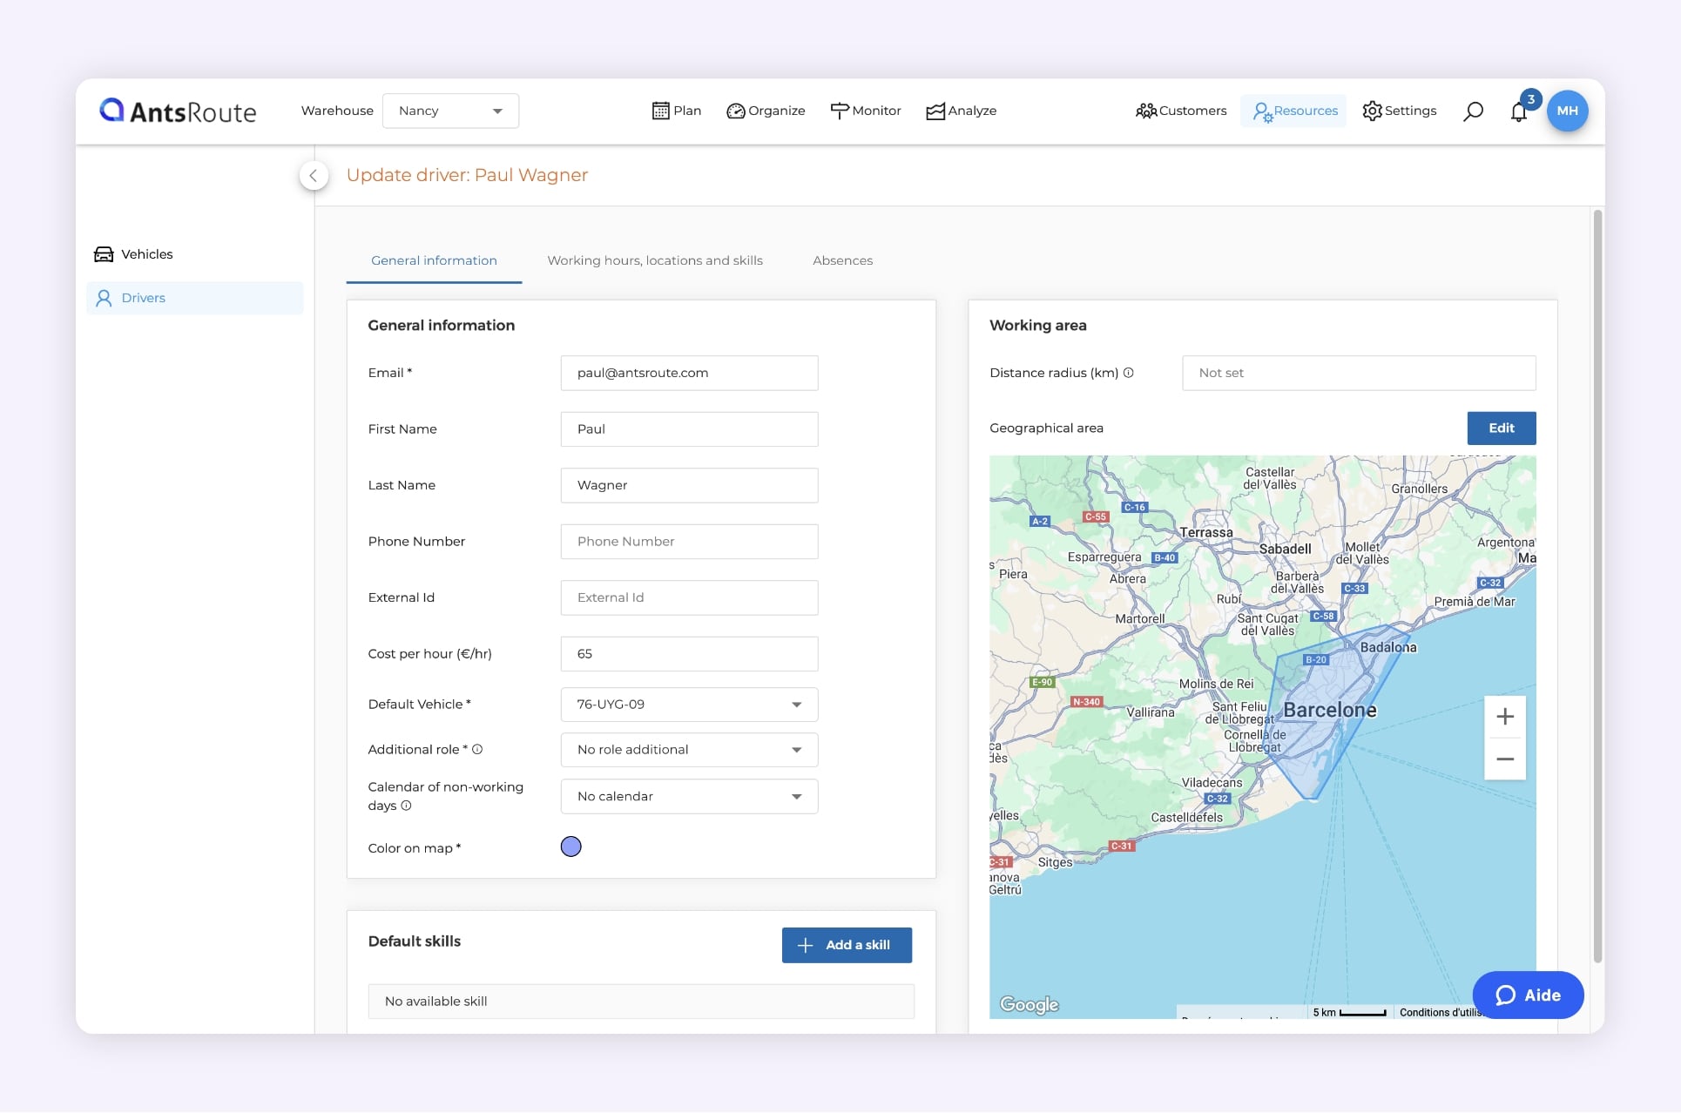Zoom in on the map

click(x=1504, y=717)
